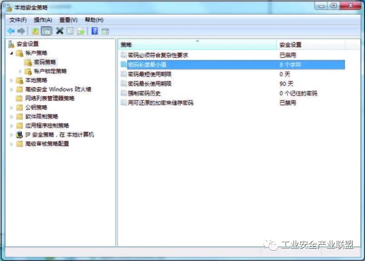This screenshot has height=261, width=365.
Task: Click the Export list toolbar icon
Action: click(x=81, y=31)
